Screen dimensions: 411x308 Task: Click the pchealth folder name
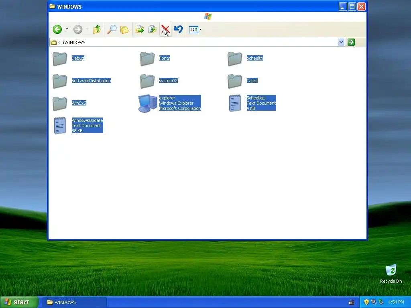(255, 58)
